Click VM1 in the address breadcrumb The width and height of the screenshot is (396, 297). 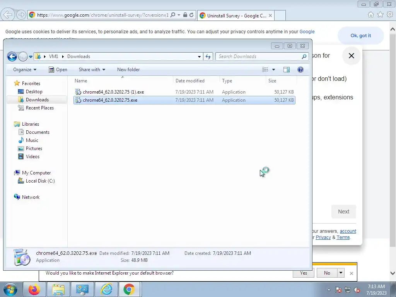(x=53, y=56)
